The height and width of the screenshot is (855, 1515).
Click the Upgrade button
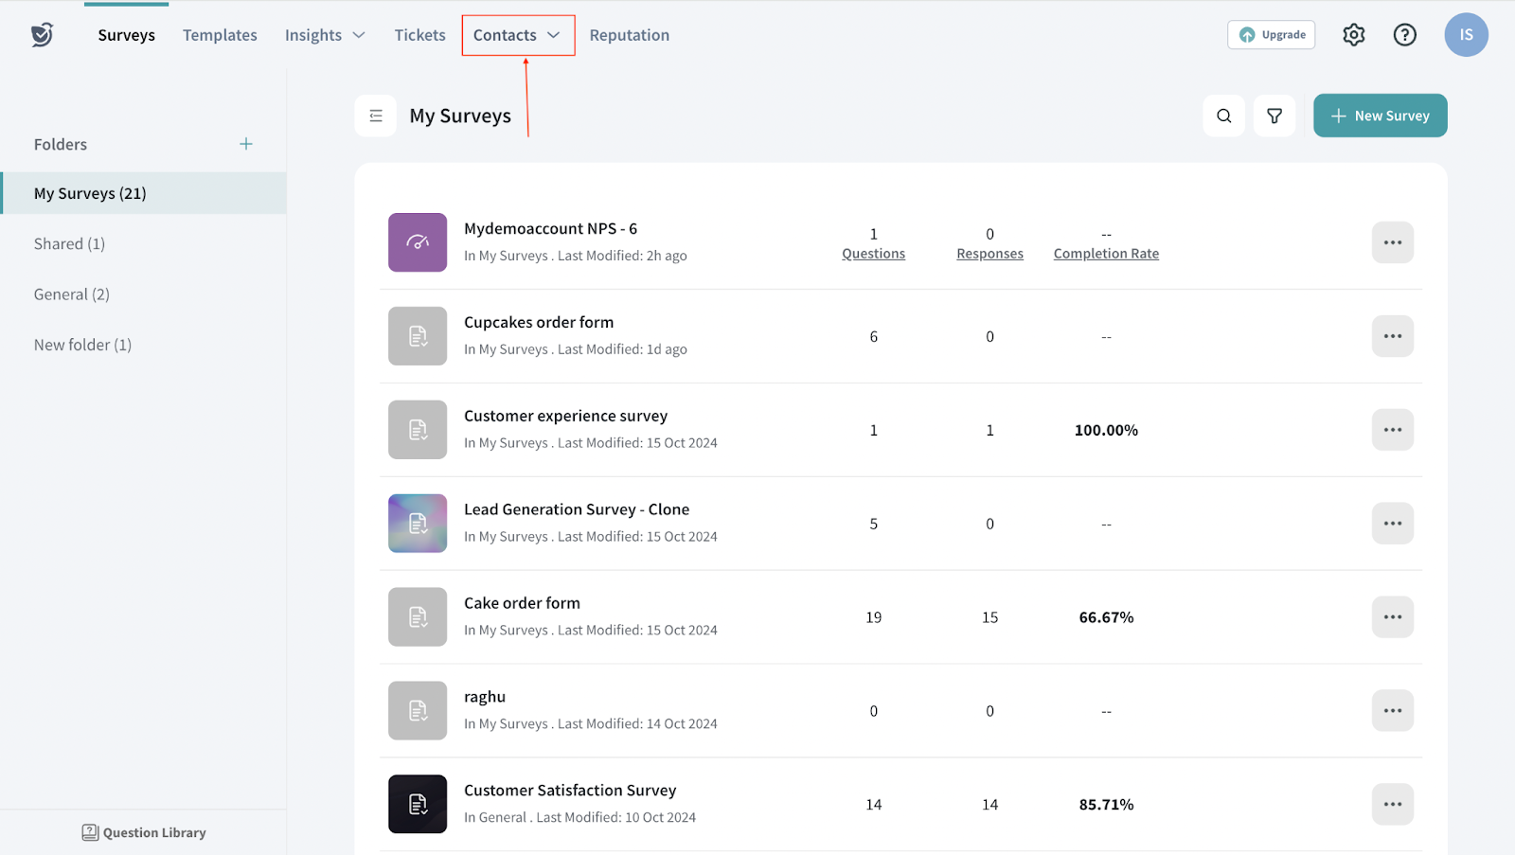[x=1271, y=35]
